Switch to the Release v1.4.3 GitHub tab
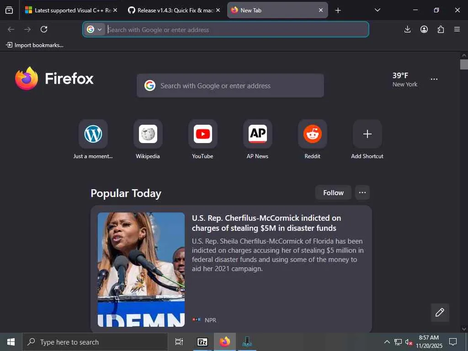The height and width of the screenshot is (351, 468). [174, 10]
